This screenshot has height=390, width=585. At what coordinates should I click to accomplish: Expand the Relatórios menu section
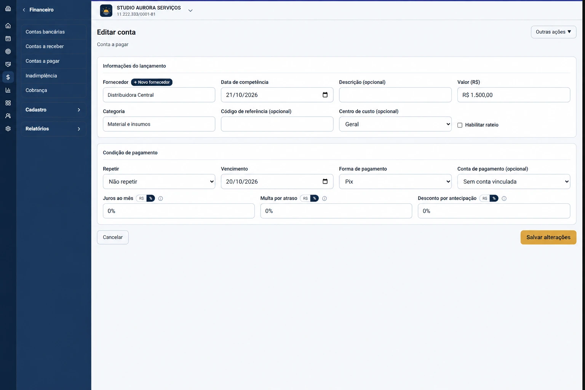pyautogui.click(x=53, y=129)
